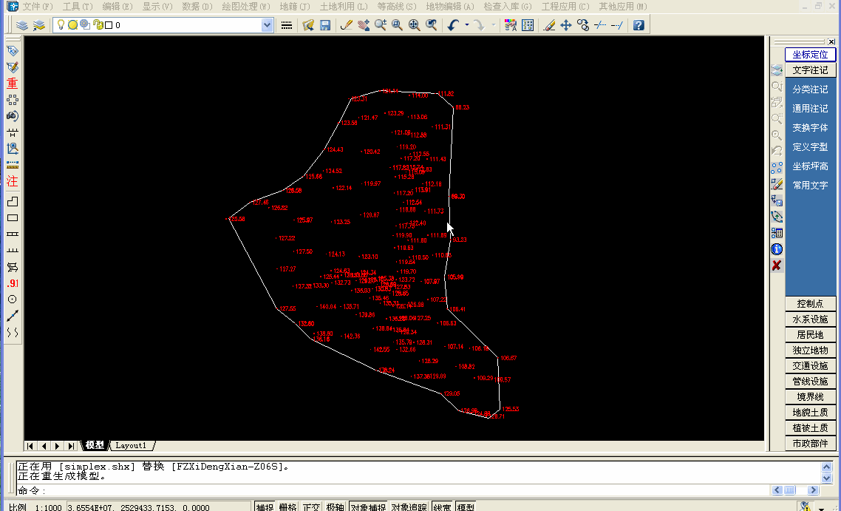Click the 居民地 category button
Image resolution: width=841 pixels, height=511 pixels.
pyautogui.click(x=810, y=335)
